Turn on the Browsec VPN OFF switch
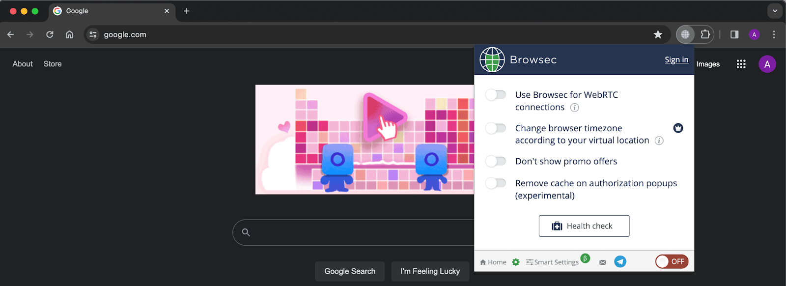Screen dimensions: 786x286 coord(672,261)
